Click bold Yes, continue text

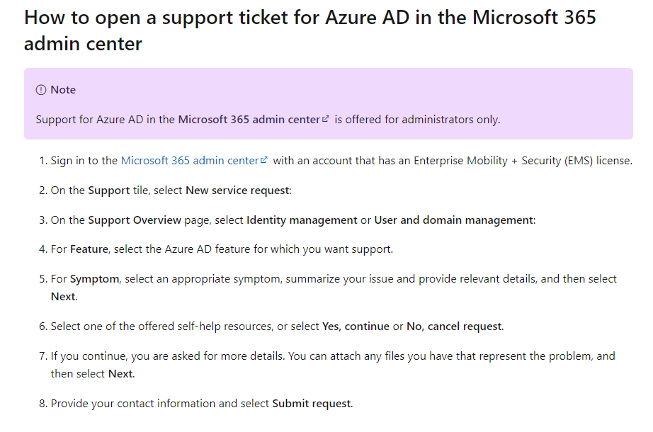356,326
